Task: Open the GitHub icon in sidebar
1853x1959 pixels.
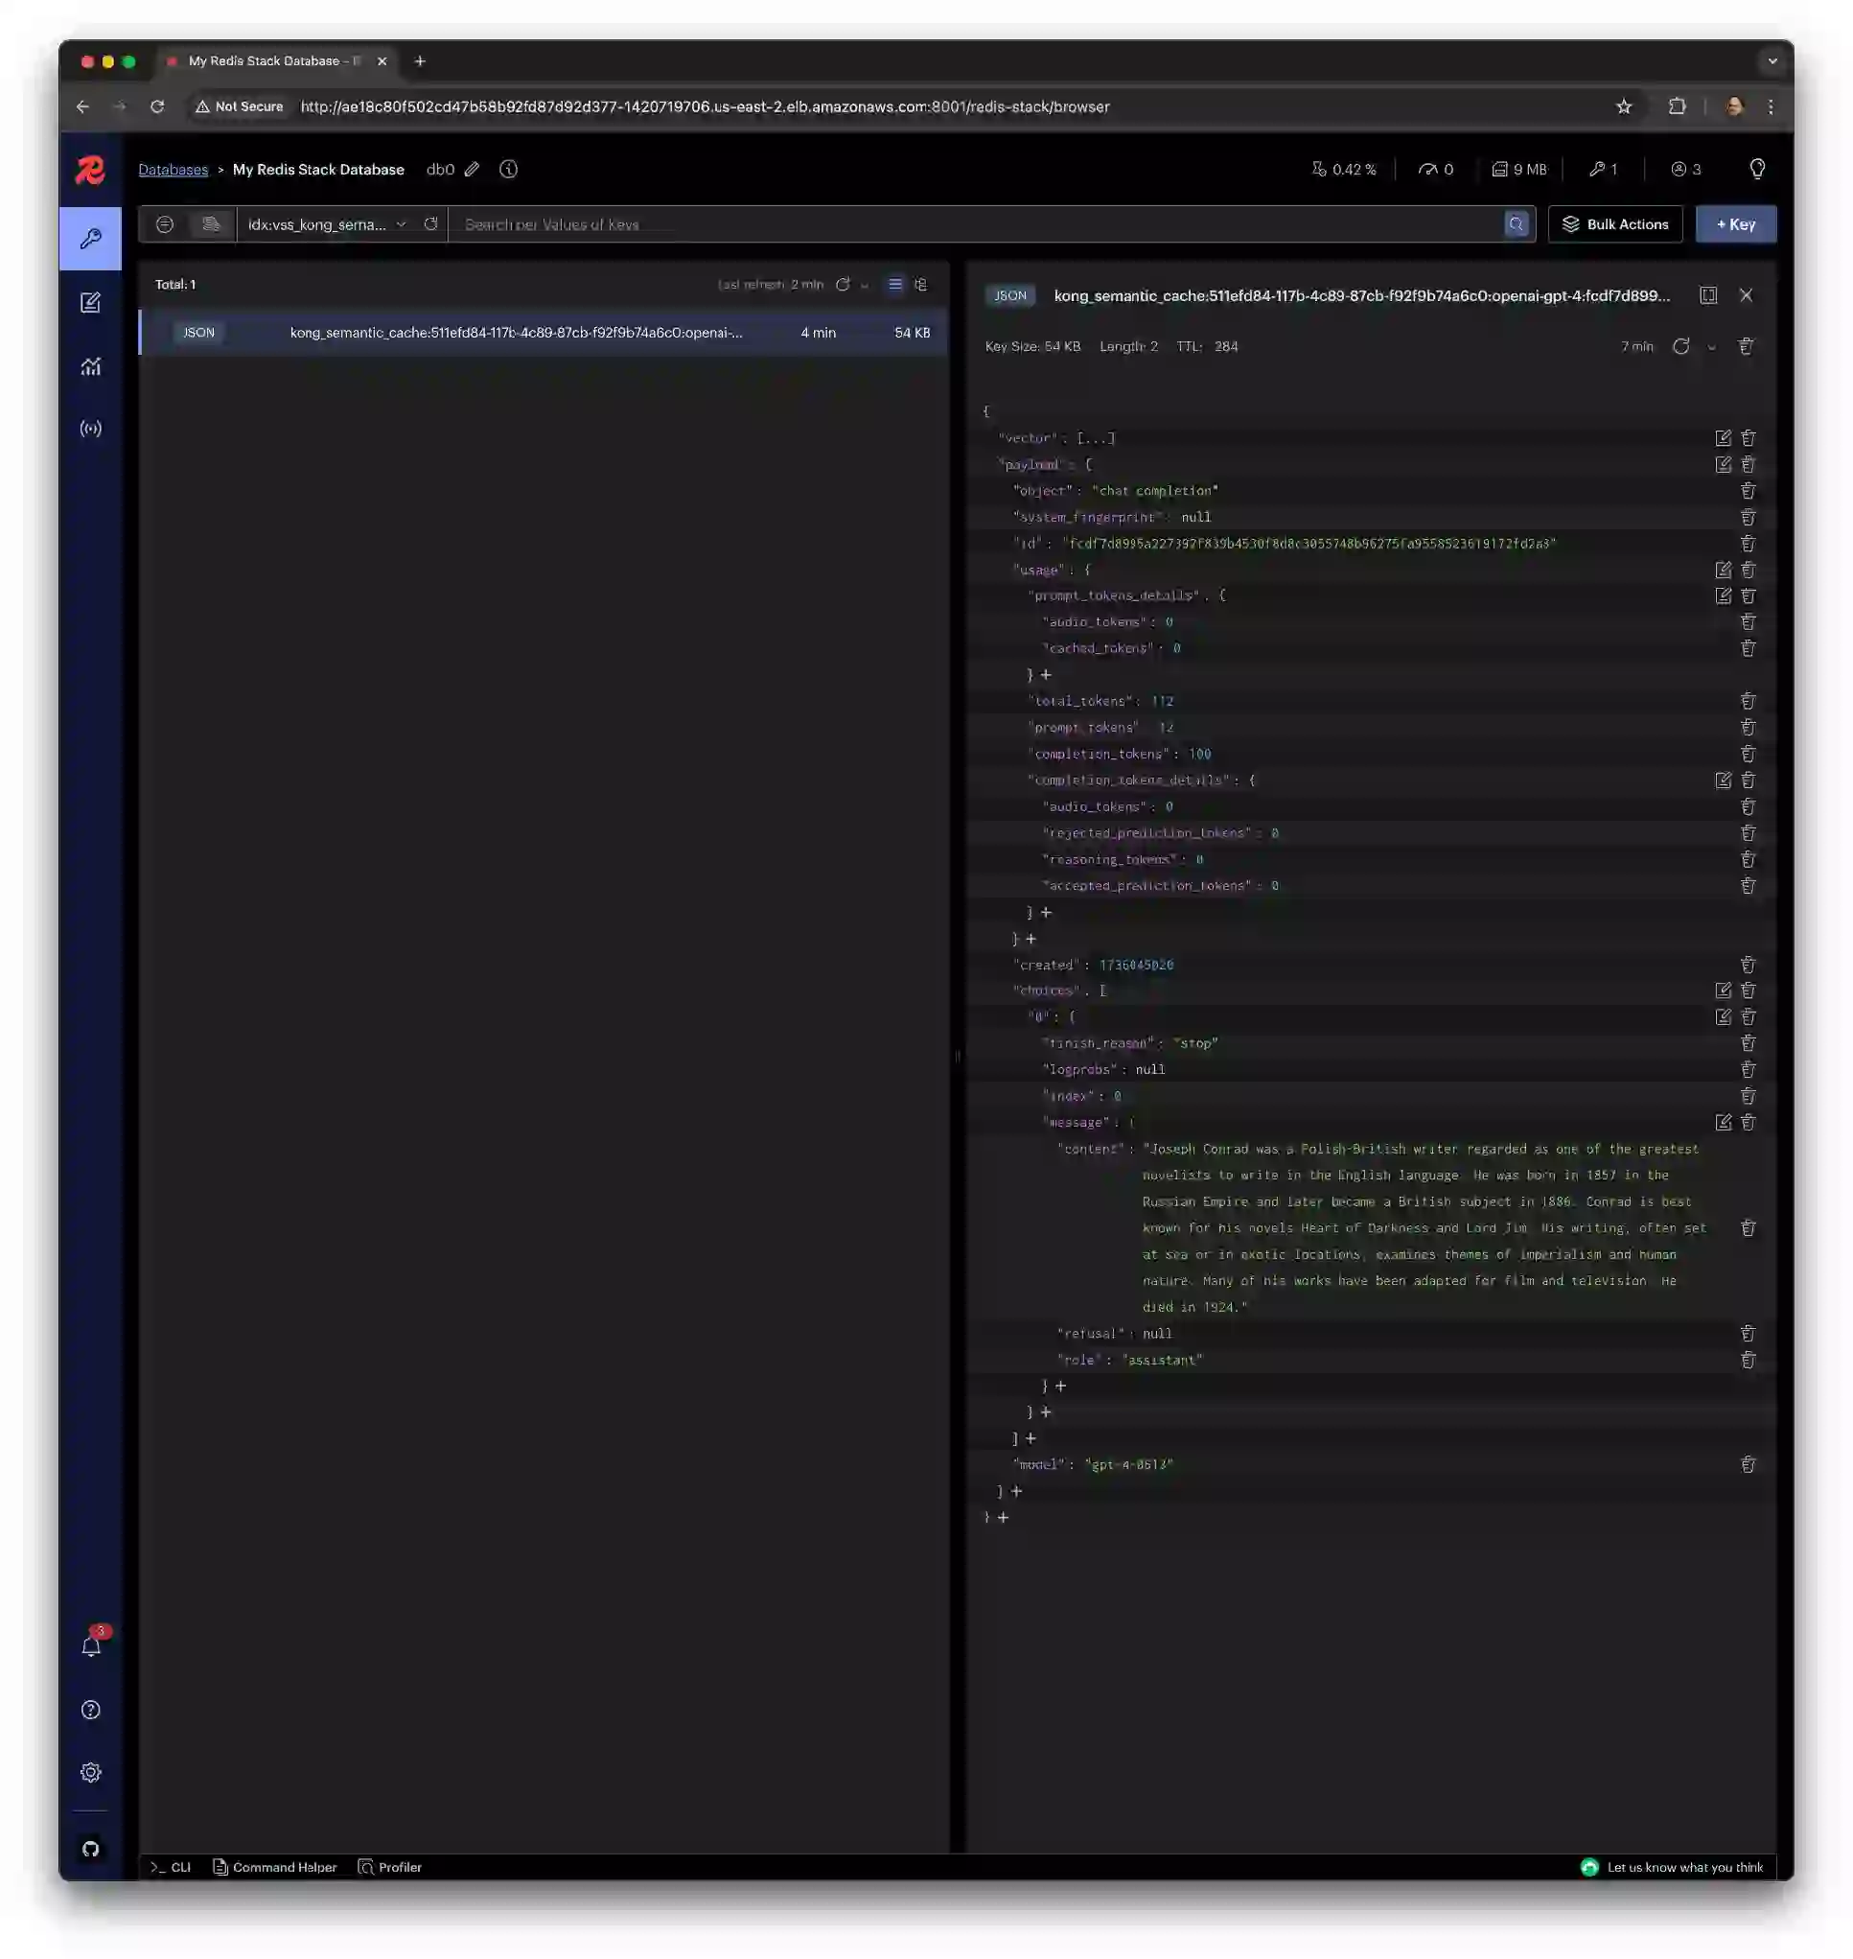Action: coord(91,1849)
